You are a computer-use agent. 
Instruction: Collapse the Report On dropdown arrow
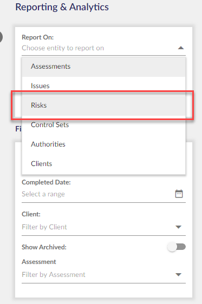click(x=181, y=48)
